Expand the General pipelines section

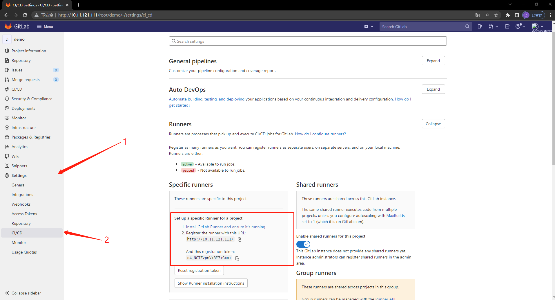pyautogui.click(x=433, y=61)
